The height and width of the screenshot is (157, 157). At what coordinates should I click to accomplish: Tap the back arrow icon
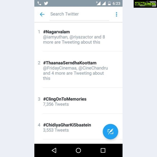click(42, 14)
